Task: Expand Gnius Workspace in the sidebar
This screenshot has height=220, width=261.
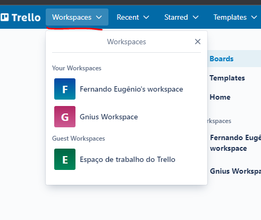Action: [x=235, y=171]
